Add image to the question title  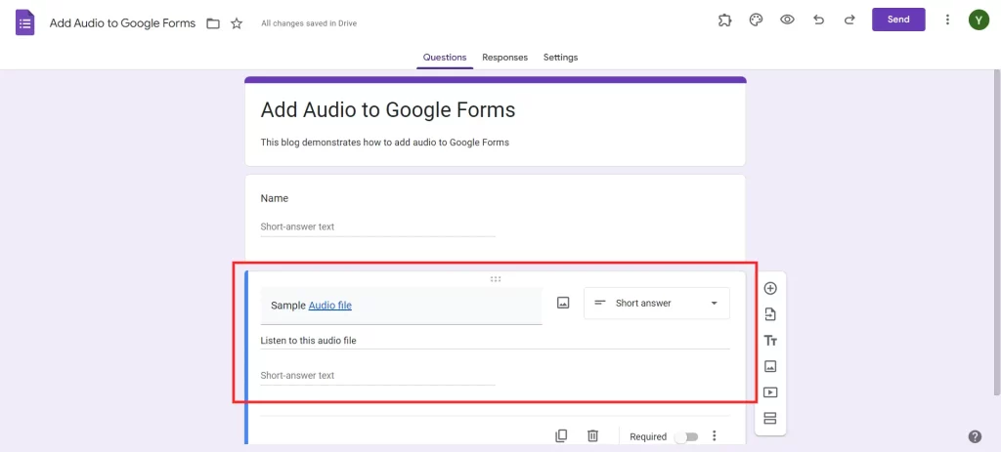pyautogui.click(x=562, y=303)
